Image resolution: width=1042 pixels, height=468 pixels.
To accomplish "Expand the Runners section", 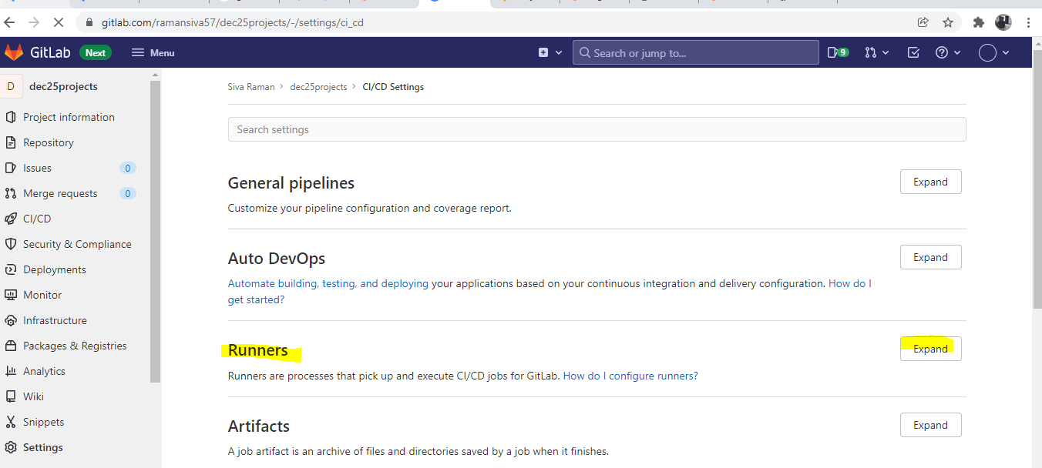I will (x=930, y=349).
